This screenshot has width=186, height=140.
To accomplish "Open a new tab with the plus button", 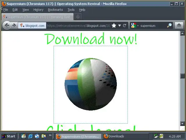I will click(x=78, y=17).
